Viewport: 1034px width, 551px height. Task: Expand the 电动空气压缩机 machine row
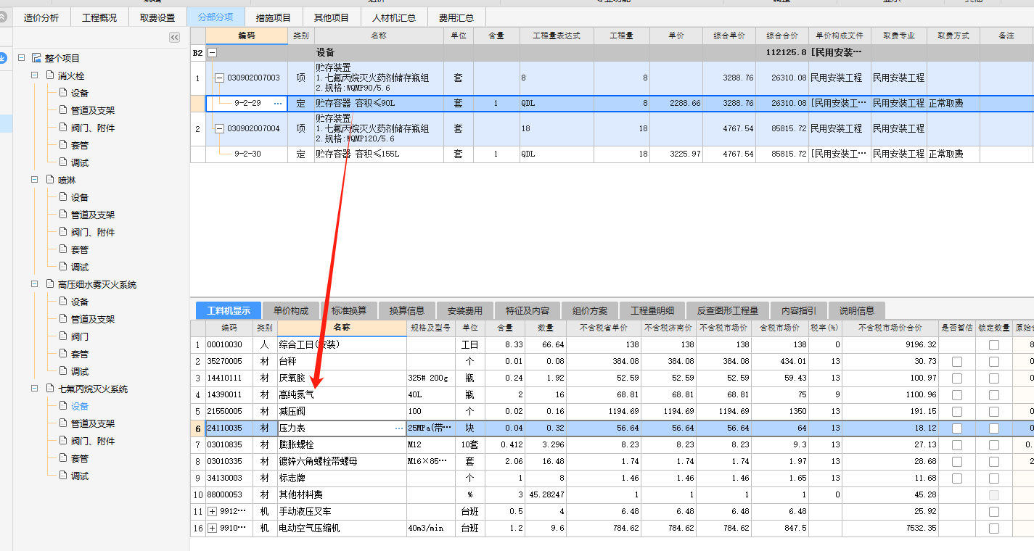pos(213,528)
